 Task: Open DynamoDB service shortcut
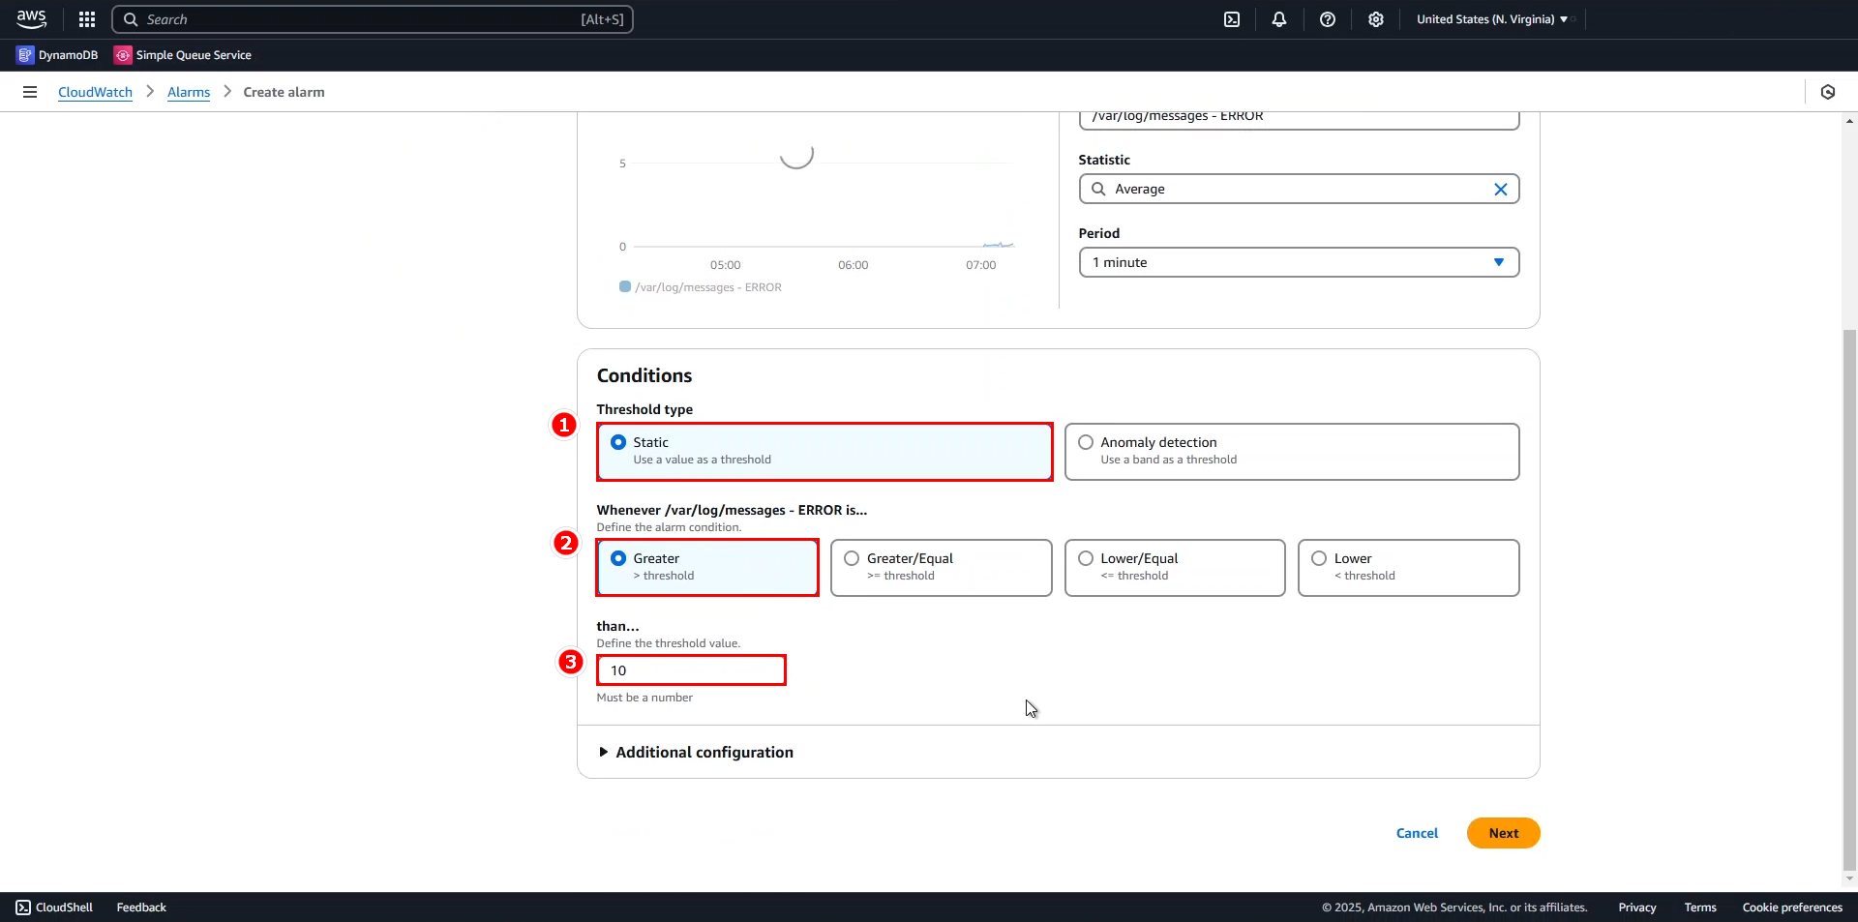tap(58, 55)
